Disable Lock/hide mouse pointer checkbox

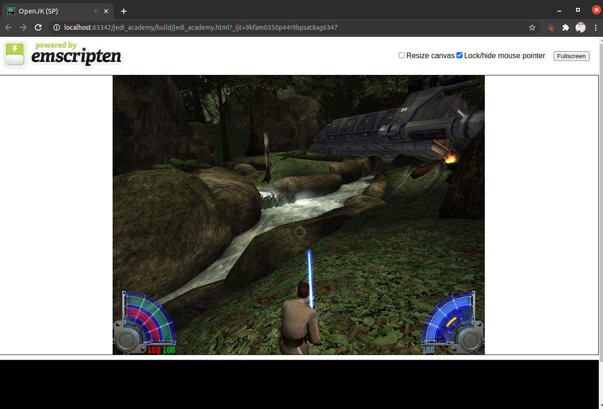click(x=460, y=55)
